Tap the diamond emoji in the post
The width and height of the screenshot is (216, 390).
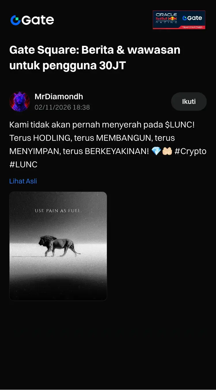156,151
